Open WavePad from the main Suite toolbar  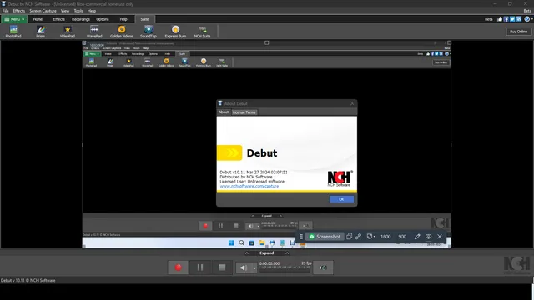click(x=94, y=32)
